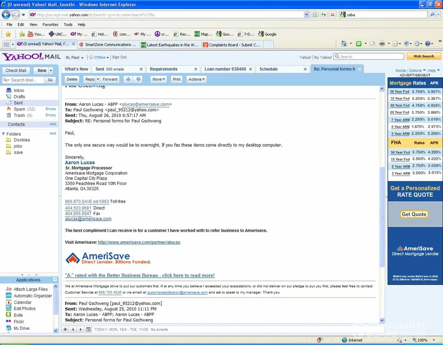
Task: Click the Internet Explorer Home icon
Action: tap(344, 44)
